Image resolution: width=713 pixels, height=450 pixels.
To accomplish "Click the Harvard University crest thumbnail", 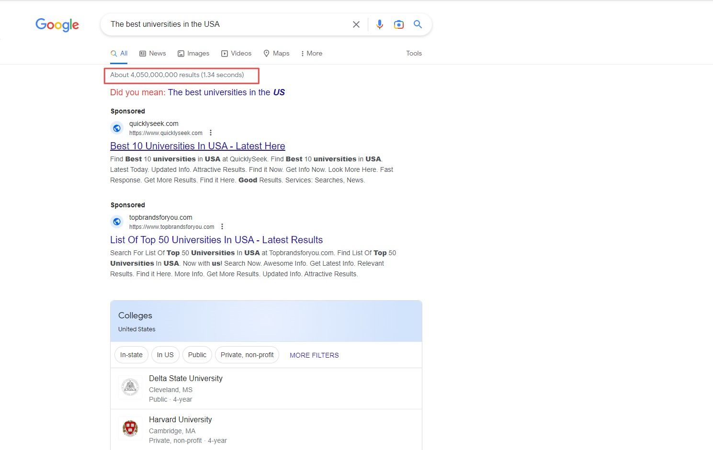I will pos(130,428).
